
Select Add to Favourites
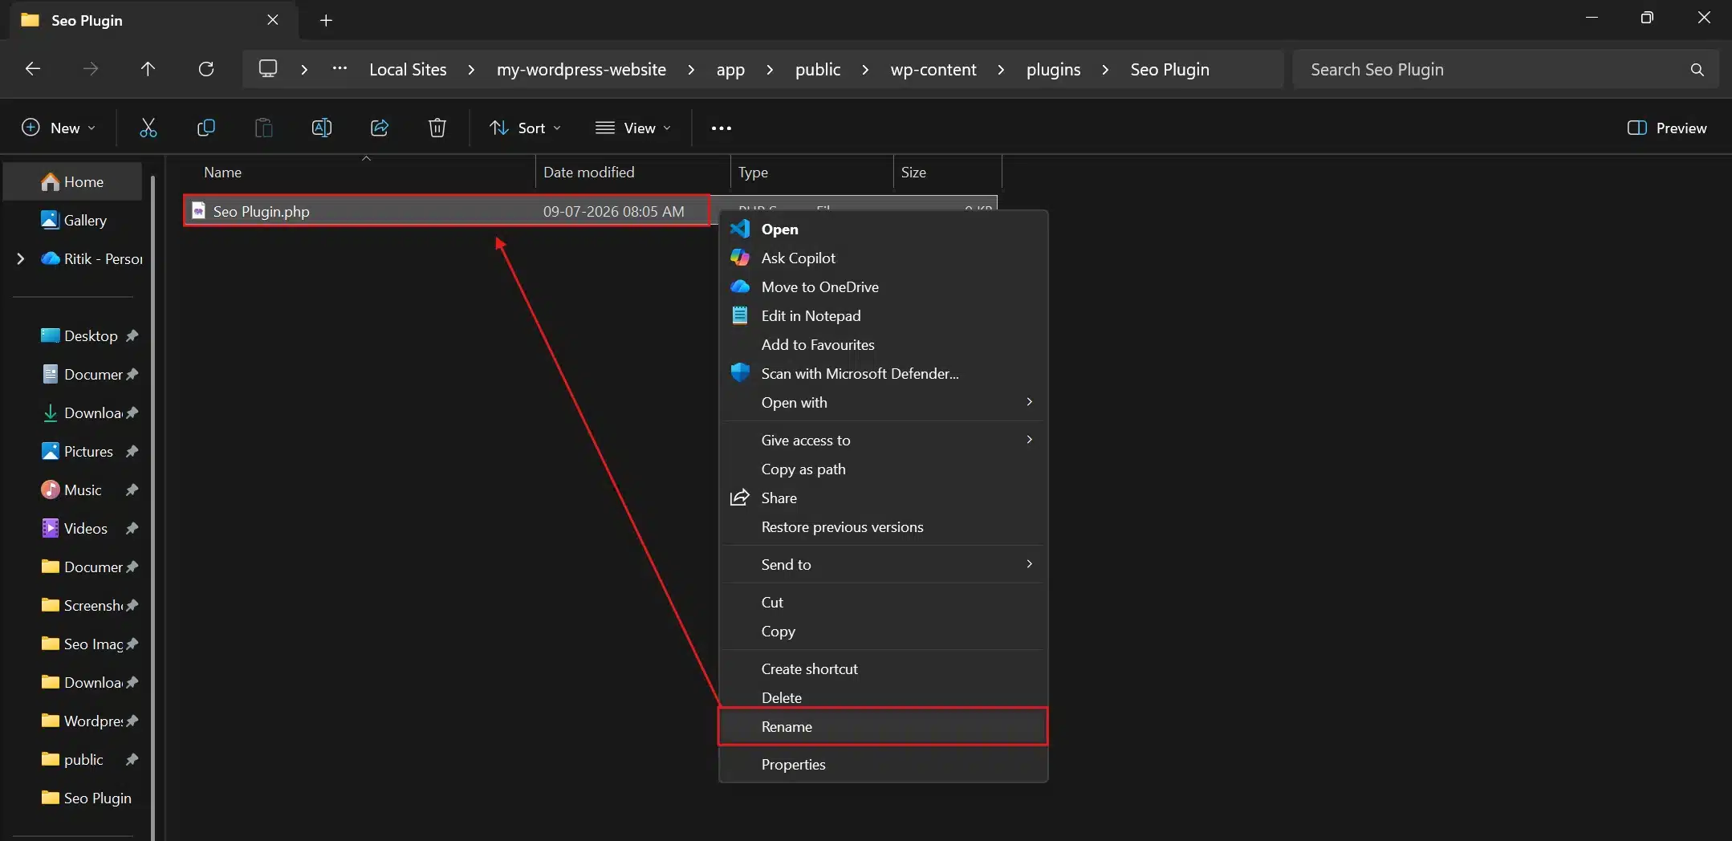coord(883,344)
